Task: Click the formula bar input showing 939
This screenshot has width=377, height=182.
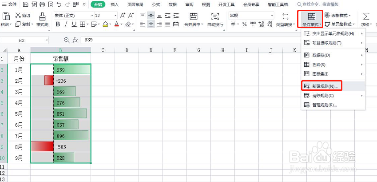Action: click(x=228, y=40)
